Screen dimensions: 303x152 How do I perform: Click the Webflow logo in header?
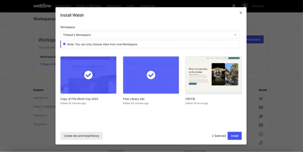(x=42, y=6)
